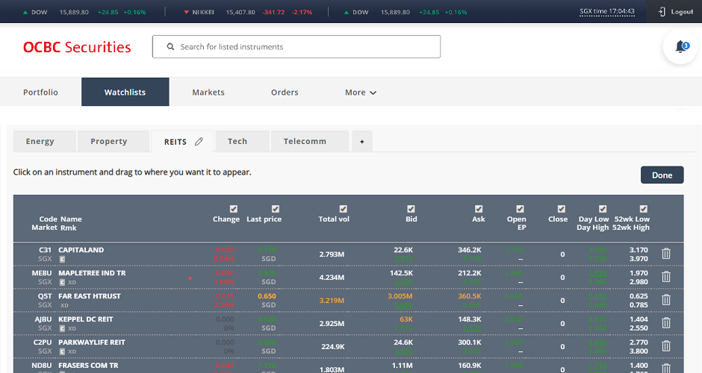Screen dimensions: 702x373
Task: Uncheck the Day Low/High column checkbox
Action: [603, 209]
